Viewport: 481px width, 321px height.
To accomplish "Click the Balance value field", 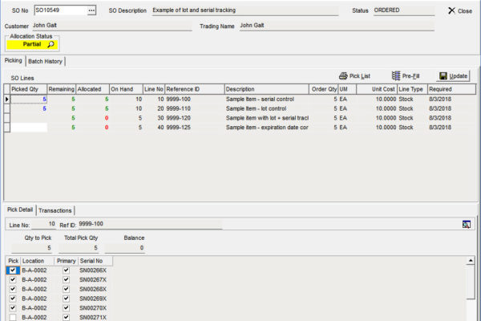I will tap(124, 248).
